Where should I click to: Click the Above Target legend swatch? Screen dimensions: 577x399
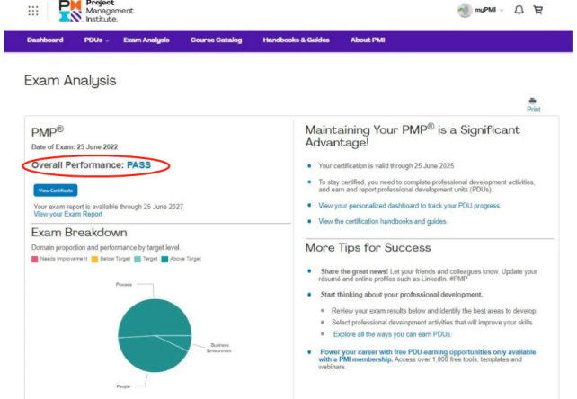click(164, 259)
